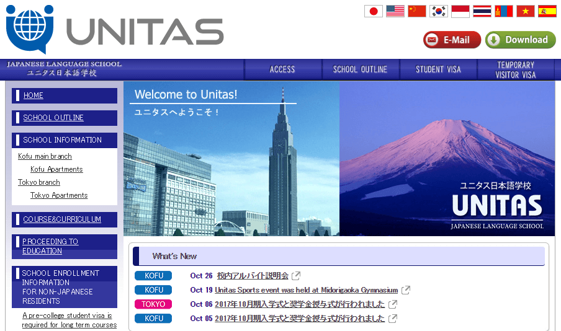The width and height of the screenshot is (561, 331).
Task: Open the Kofu Apartments sidebar link
Action: [x=56, y=169]
